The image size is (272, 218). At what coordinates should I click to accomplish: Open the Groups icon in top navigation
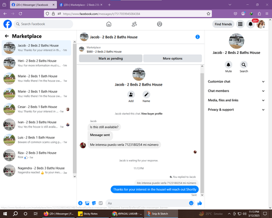click(x=159, y=24)
